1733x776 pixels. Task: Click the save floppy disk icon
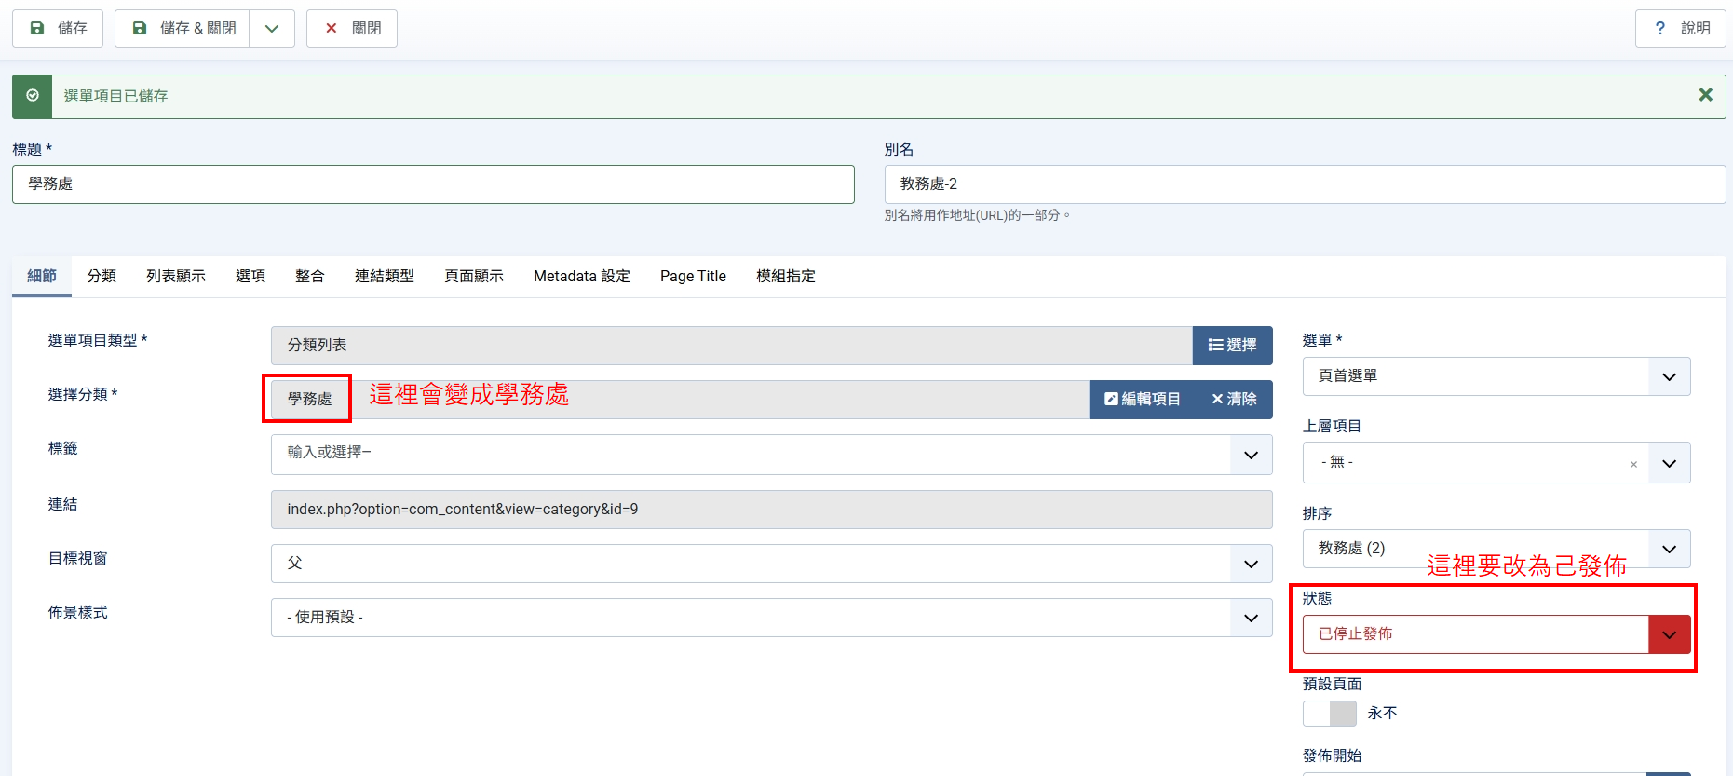click(x=37, y=28)
